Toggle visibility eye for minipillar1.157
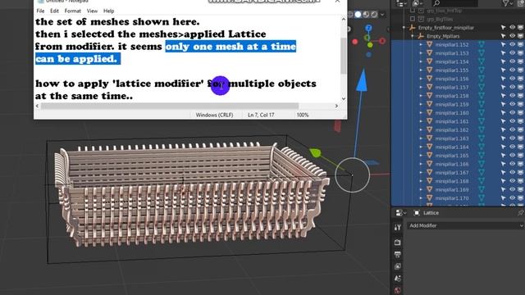This screenshot has height=295, width=525. point(512,88)
